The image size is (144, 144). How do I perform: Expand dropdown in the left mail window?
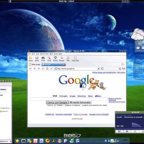10,141
